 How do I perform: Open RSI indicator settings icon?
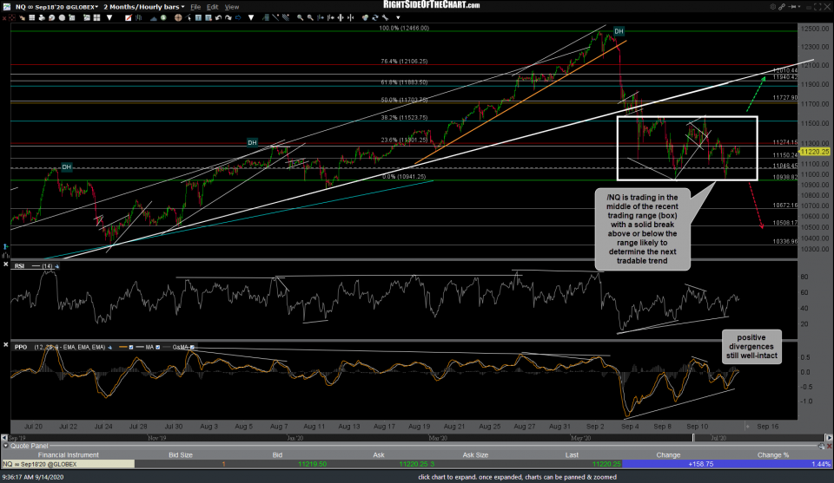tap(57, 266)
